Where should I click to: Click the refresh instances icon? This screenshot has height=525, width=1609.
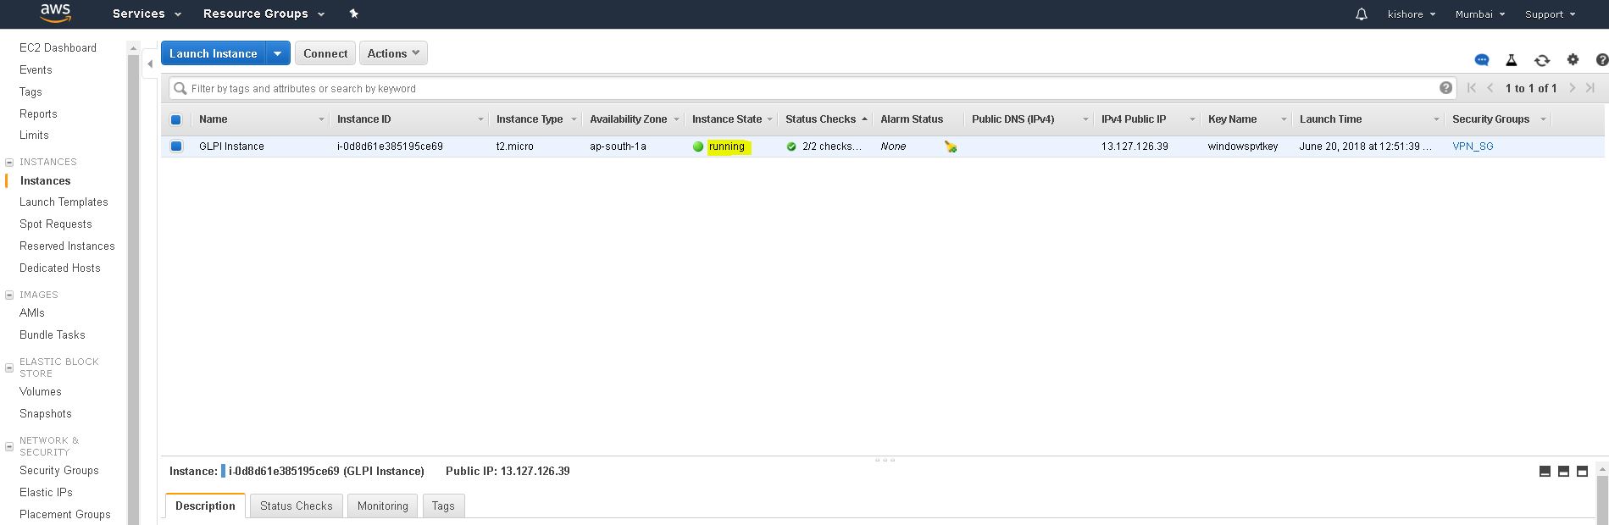[x=1542, y=60]
